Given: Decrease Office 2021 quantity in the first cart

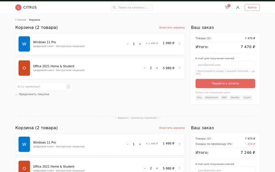Looking at the screenshot, I should coord(145,68).
